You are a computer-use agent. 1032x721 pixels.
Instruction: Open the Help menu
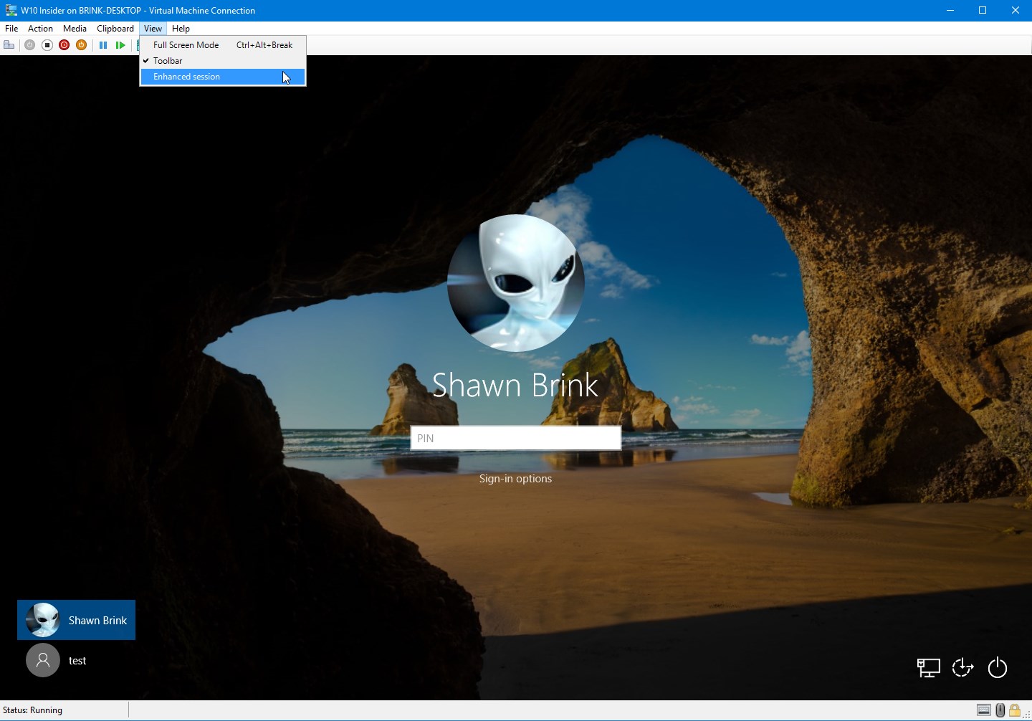pos(181,29)
